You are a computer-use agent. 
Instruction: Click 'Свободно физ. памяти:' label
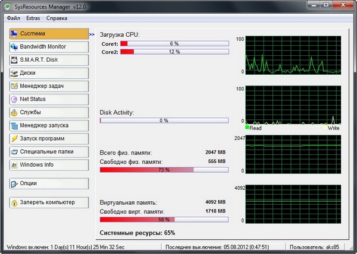pos(131,162)
